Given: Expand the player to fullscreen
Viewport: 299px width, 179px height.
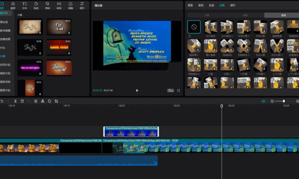Looking at the screenshot, I should point(179,90).
